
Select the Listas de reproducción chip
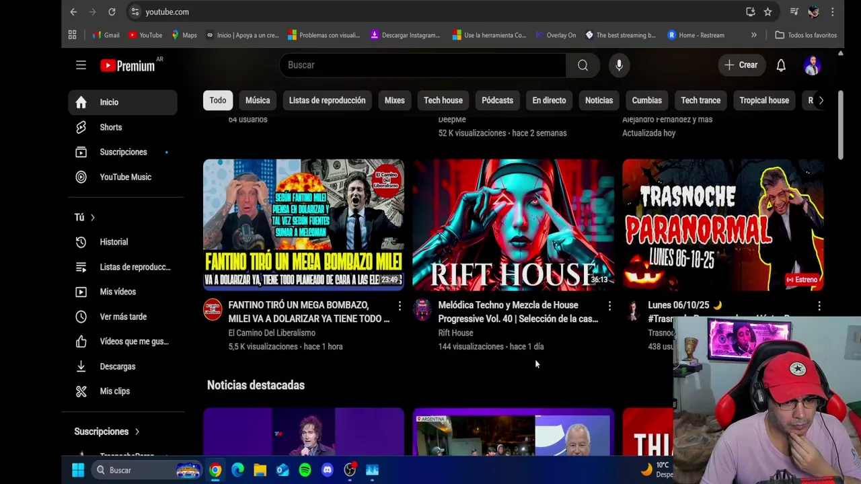pos(327,100)
